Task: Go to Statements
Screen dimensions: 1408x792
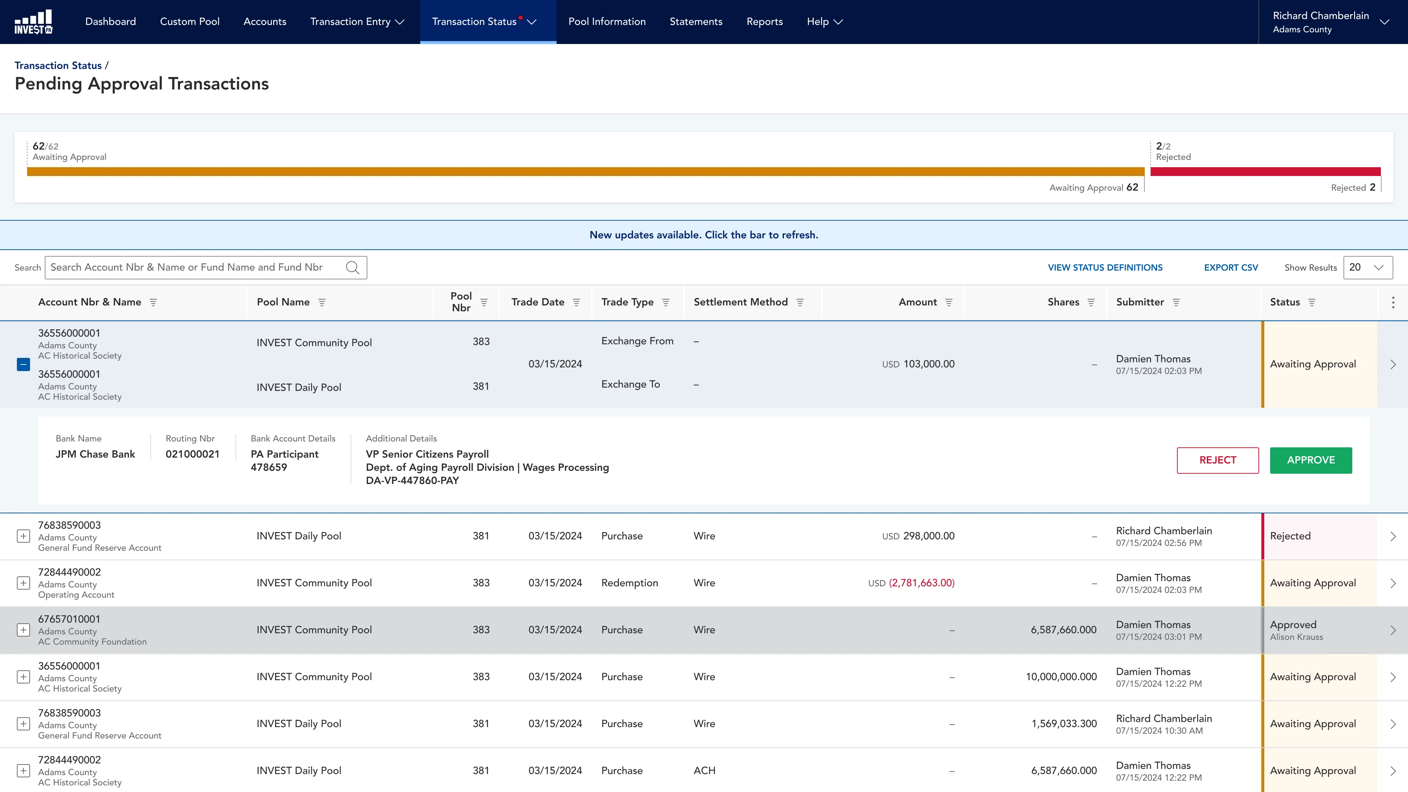Action: coord(696,22)
